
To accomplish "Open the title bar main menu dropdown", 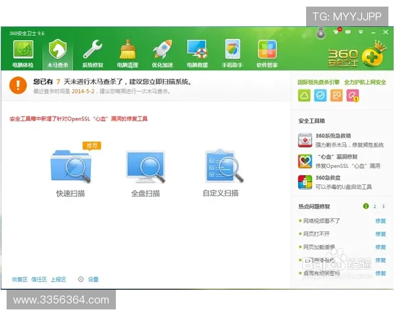I will (361, 32).
